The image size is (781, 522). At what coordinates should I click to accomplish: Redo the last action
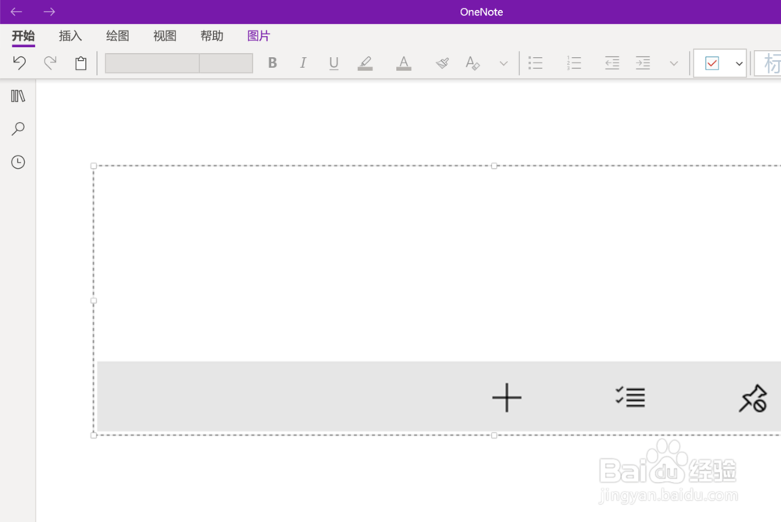click(50, 63)
